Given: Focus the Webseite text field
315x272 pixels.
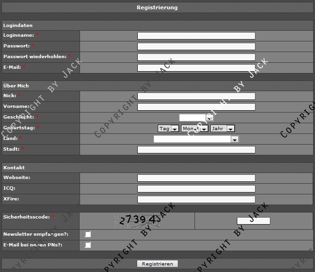Looking at the screenshot, I should pos(196,178).
